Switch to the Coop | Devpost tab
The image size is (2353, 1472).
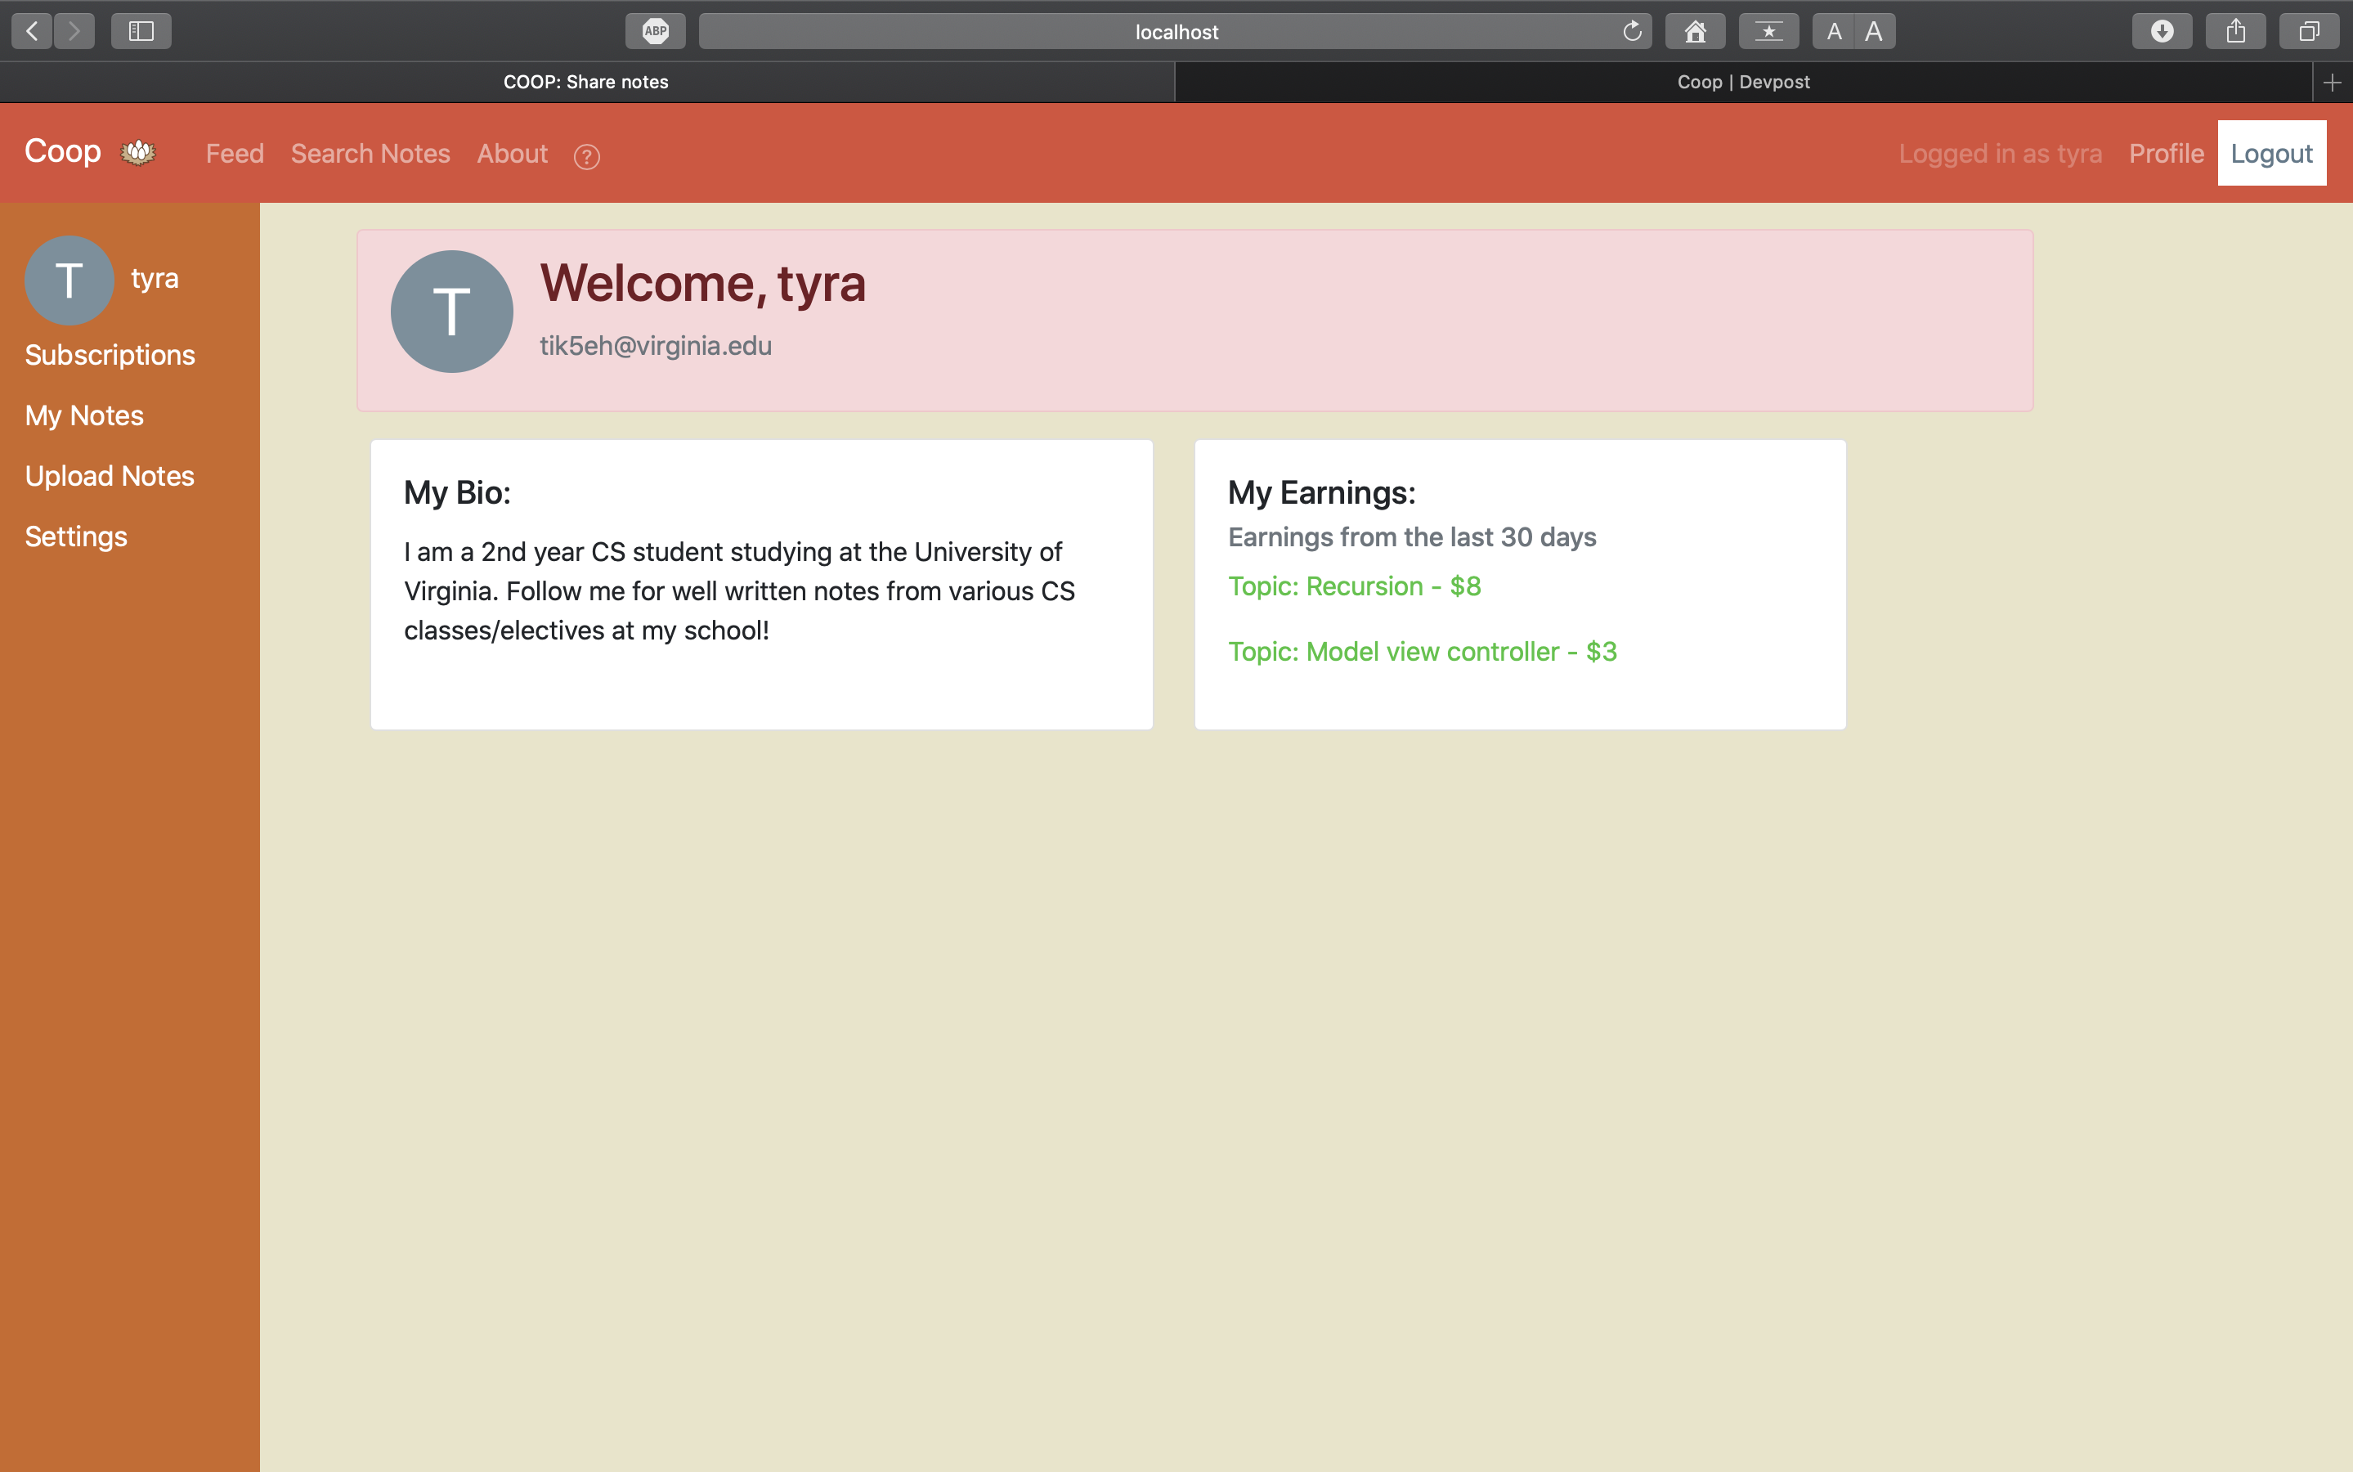coord(1742,83)
